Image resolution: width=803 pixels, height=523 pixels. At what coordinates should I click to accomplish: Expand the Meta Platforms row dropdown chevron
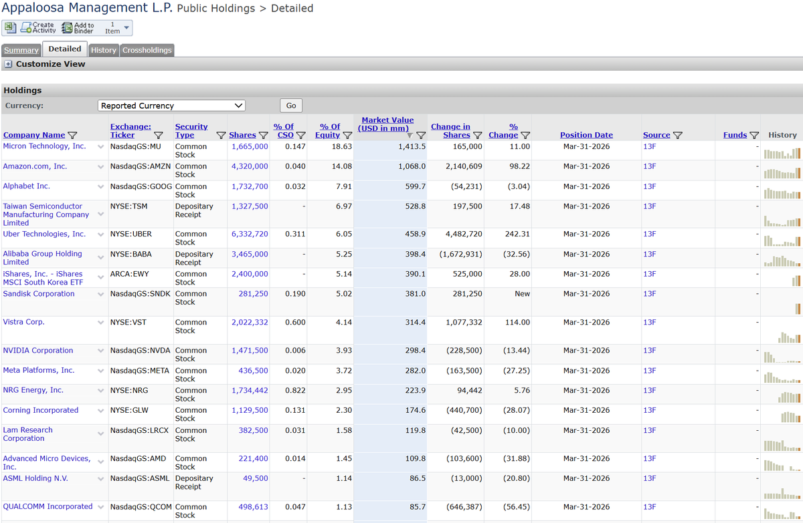coord(100,372)
